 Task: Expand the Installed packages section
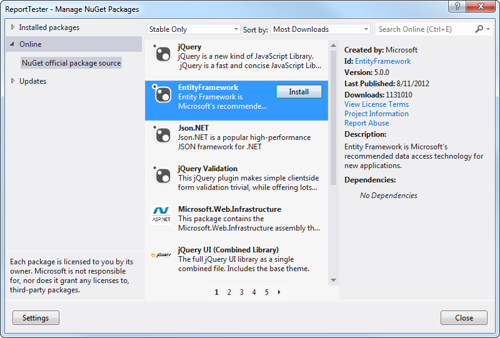click(x=12, y=27)
